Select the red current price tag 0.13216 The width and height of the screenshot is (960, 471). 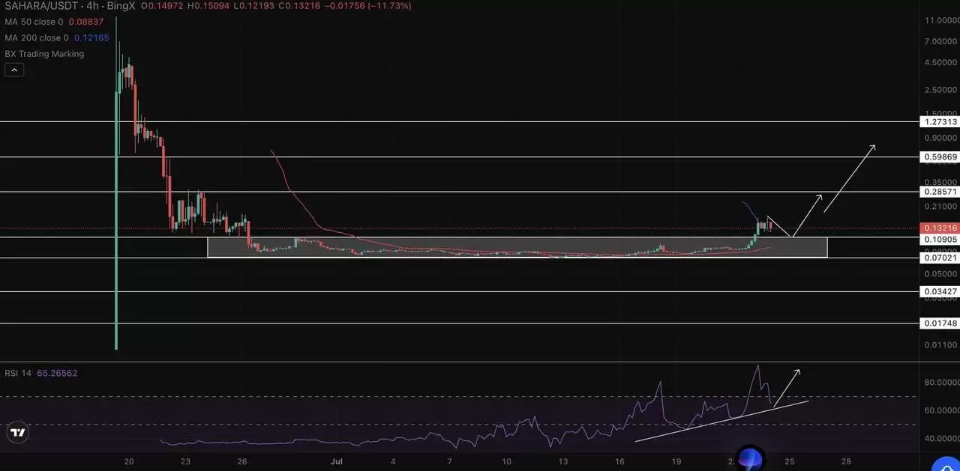[940, 228]
